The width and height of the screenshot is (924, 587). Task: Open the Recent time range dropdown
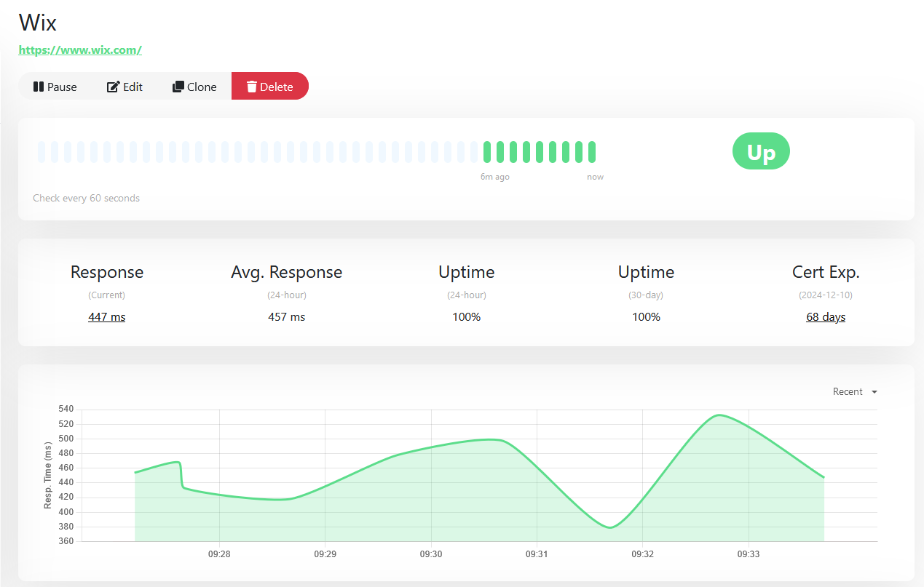[x=854, y=391]
